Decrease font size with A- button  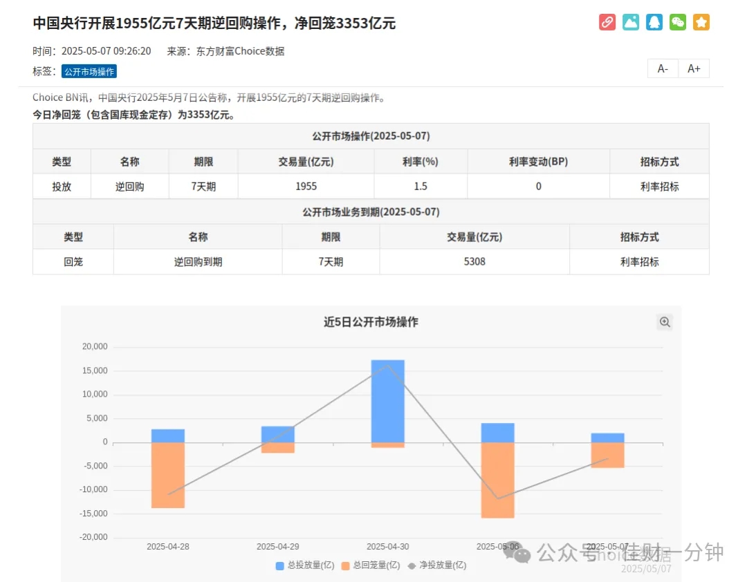click(663, 68)
